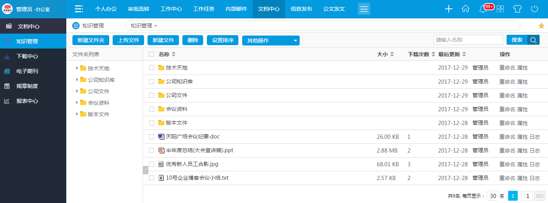Click 设置排序 button

[223, 40]
